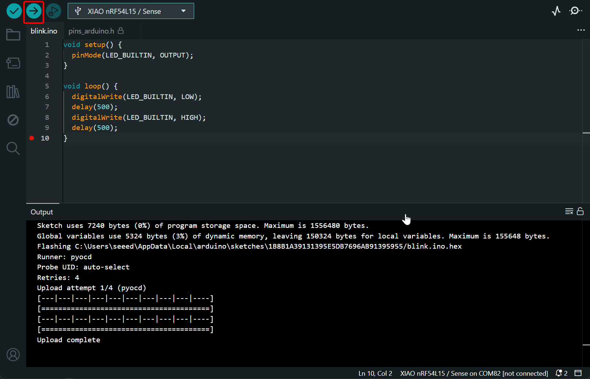Toggle output scroll lock icon
Viewport: 590px width, 379px height.
tap(580, 212)
